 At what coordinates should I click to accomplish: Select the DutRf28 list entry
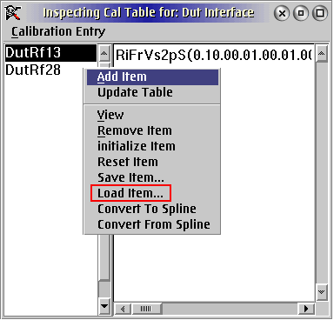click(33, 70)
